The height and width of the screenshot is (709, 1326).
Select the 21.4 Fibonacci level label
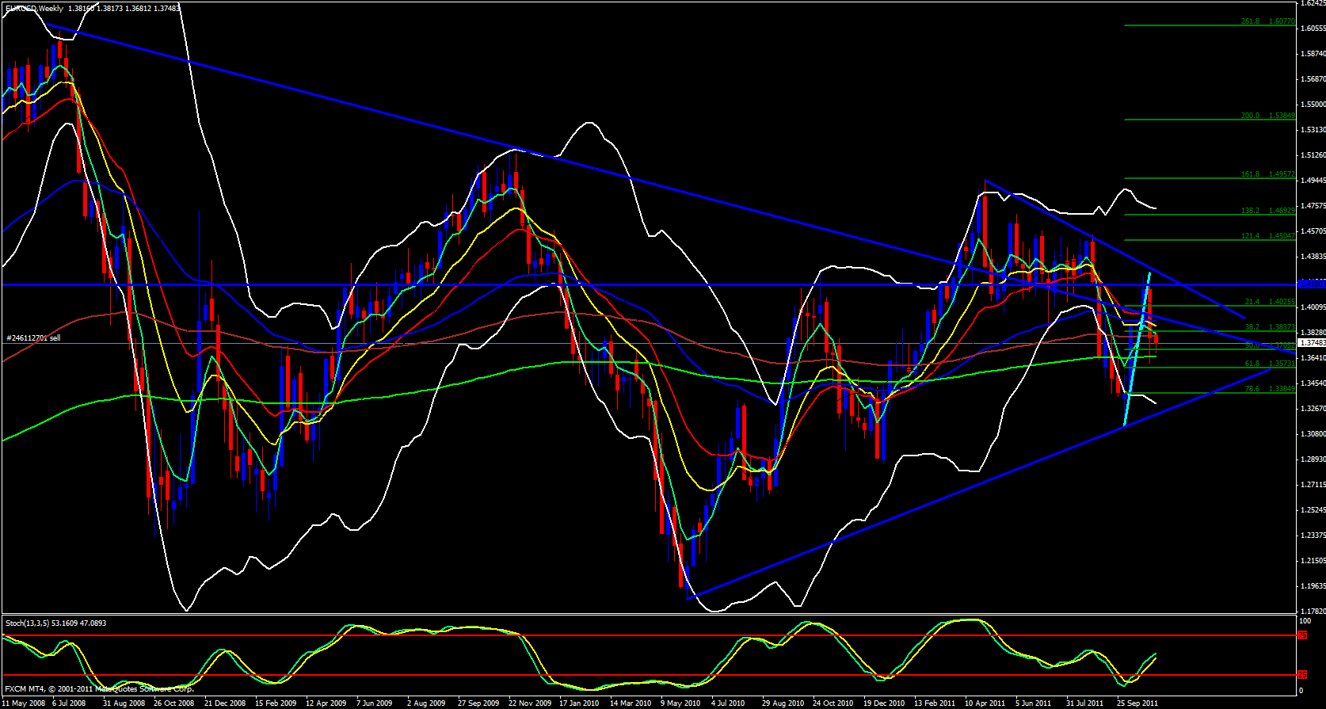point(1252,302)
